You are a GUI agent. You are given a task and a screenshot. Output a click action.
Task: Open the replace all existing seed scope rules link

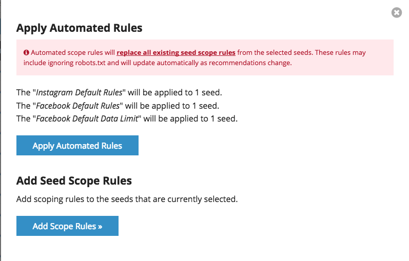pos(176,53)
